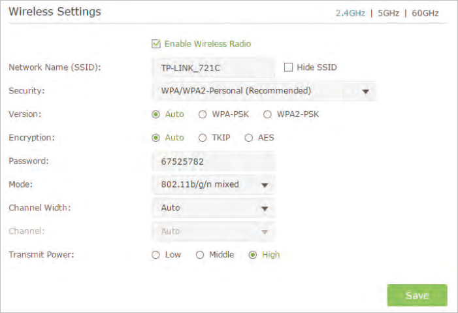
Task: Uncheck Enable Wireless Radio checkbox
Action: 156,44
